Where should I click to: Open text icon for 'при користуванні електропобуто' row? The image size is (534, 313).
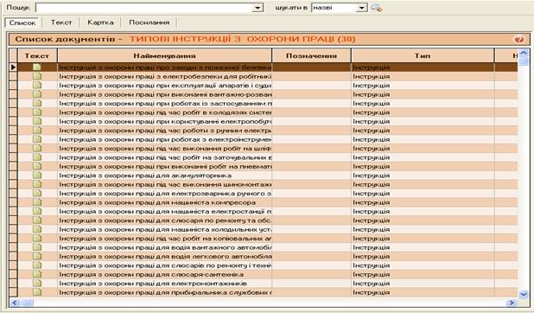37,121
